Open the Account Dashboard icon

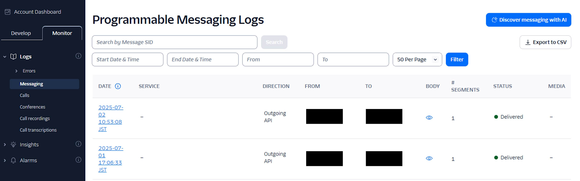[x=8, y=12]
